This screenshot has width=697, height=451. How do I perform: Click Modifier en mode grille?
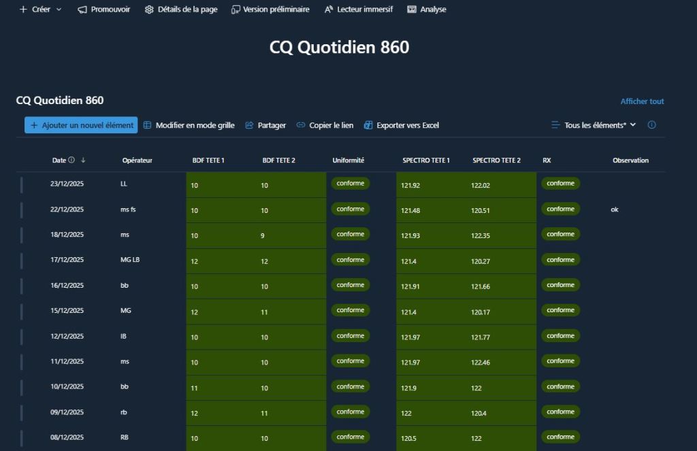189,125
